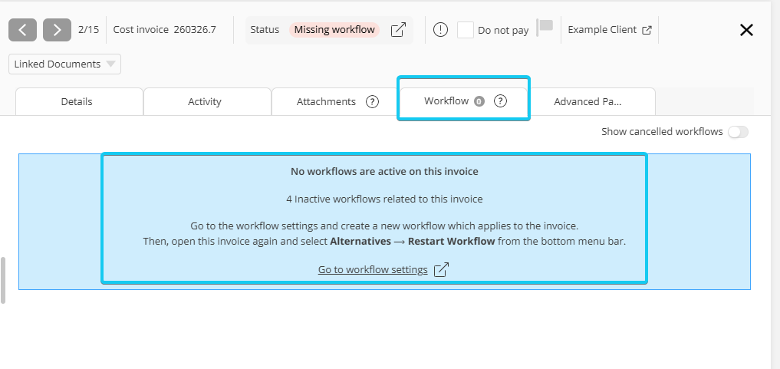
Task: Open the status external link icon
Action: [x=398, y=30]
